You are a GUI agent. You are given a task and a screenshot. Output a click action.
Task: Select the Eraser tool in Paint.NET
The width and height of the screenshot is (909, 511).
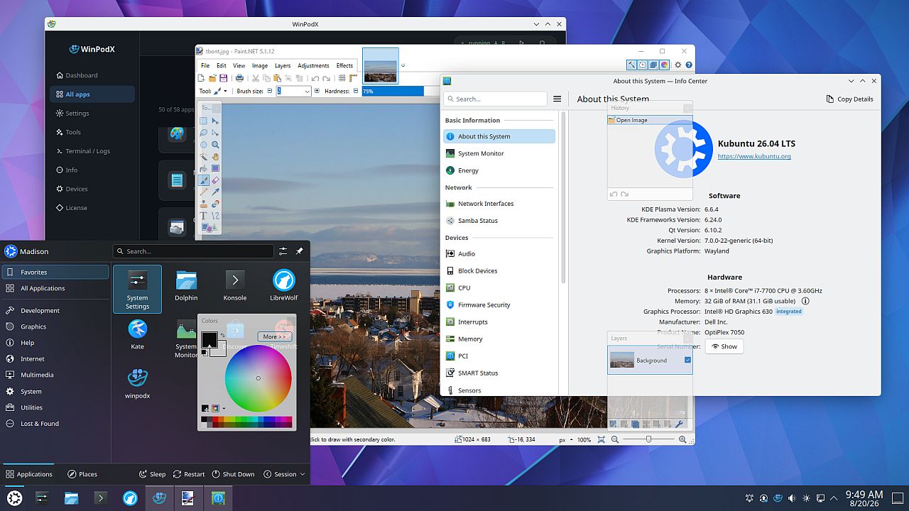(215, 180)
